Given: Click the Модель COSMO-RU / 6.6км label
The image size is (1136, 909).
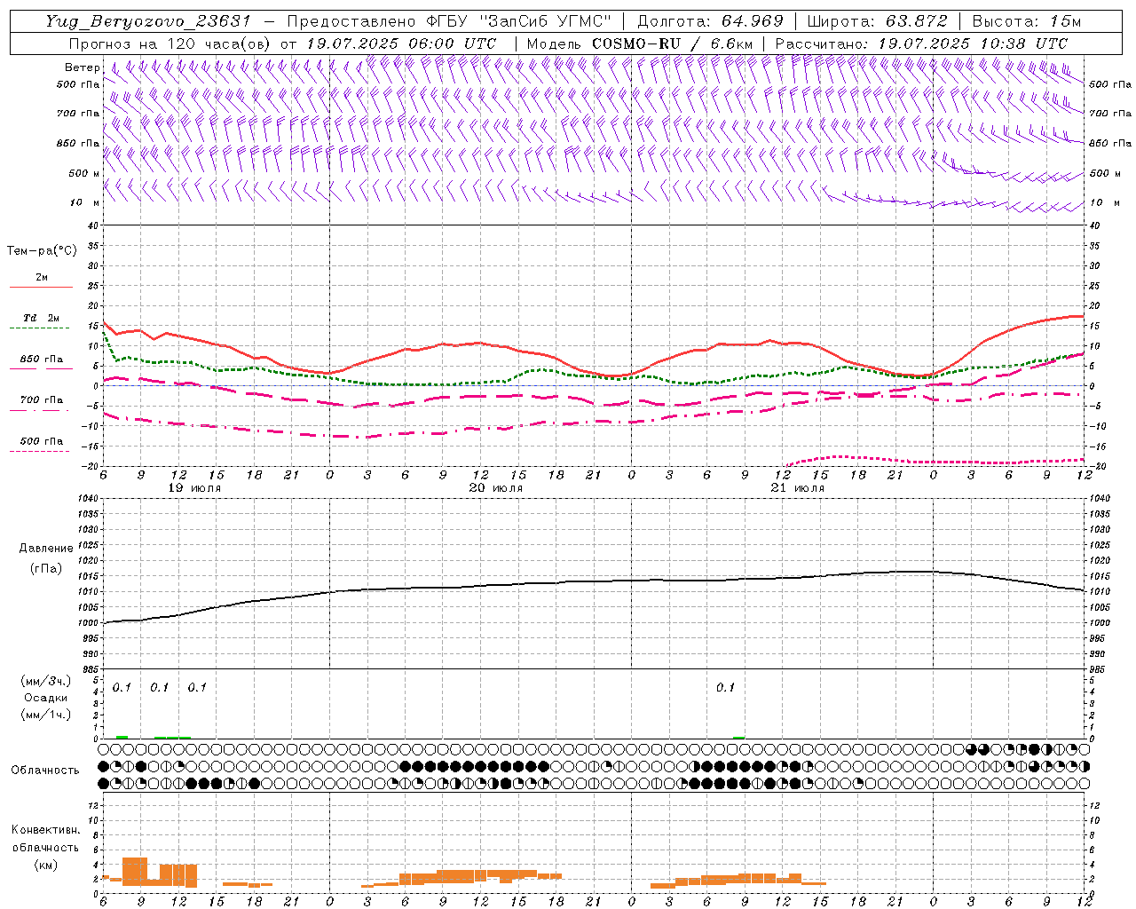Looking at the screenshot, I should pyautogui.click(x=640, y=43).
